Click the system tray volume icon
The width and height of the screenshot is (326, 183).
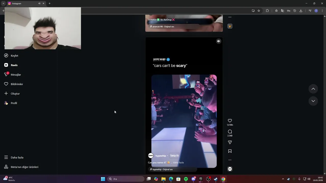(x=309, y=179)
